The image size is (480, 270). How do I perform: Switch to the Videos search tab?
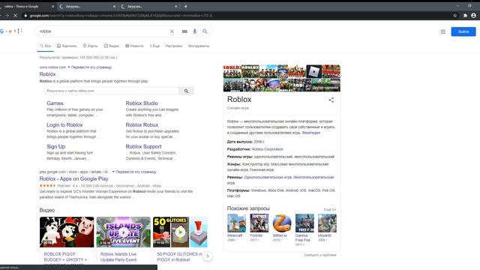(112, 46)
